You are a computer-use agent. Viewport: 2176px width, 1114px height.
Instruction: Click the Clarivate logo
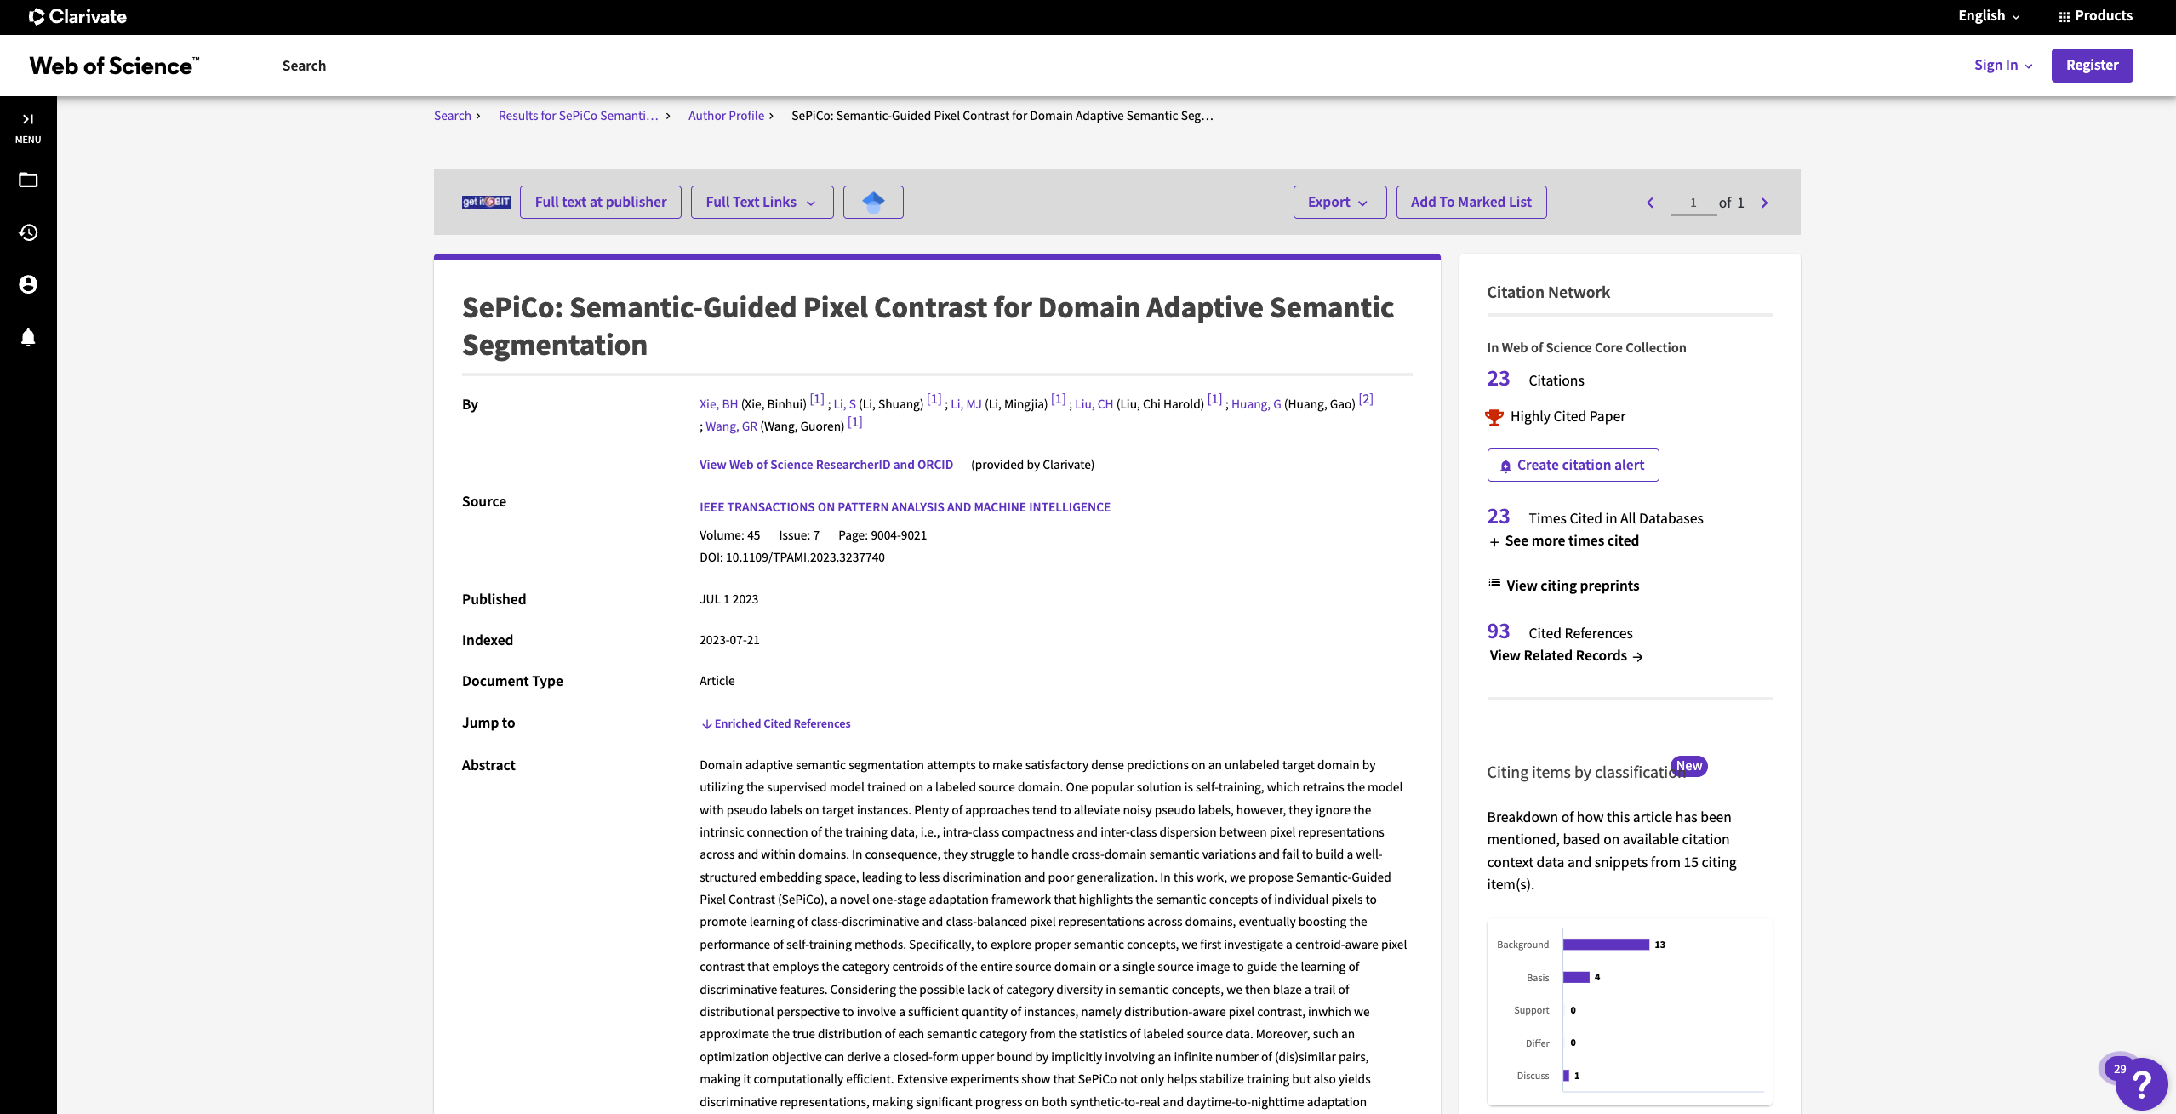click(x=77, y=16)
